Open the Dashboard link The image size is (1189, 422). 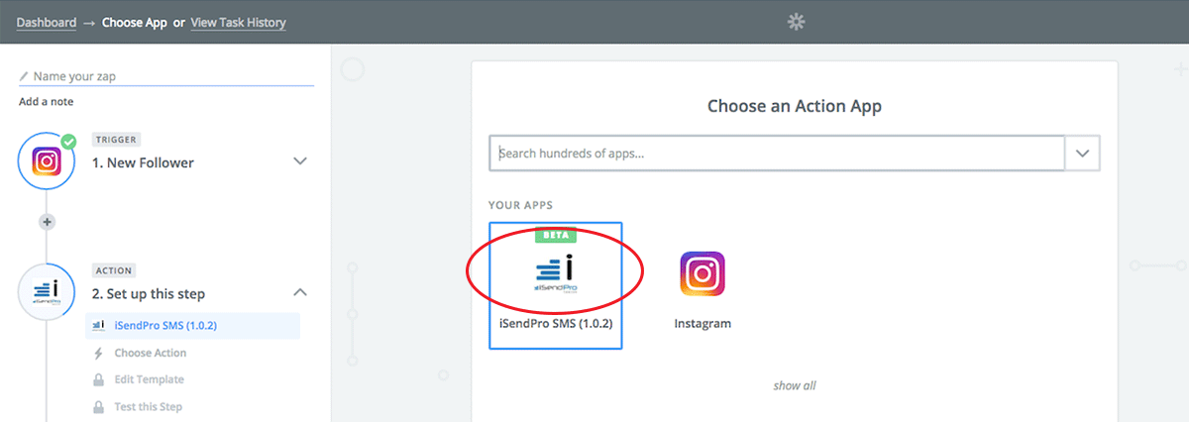pos(47,22)
